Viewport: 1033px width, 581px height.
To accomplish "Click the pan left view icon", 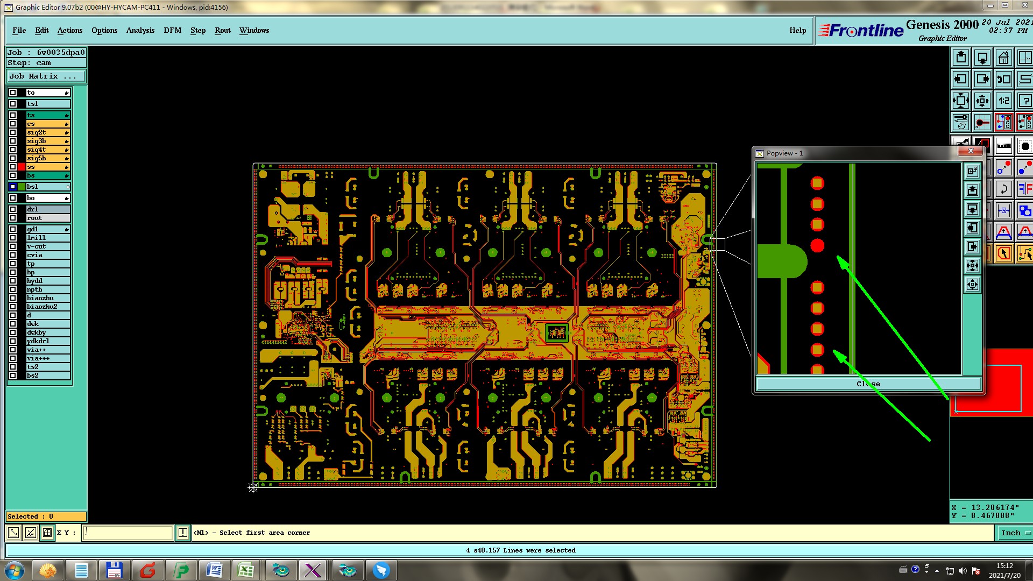I will click(961, 79).
